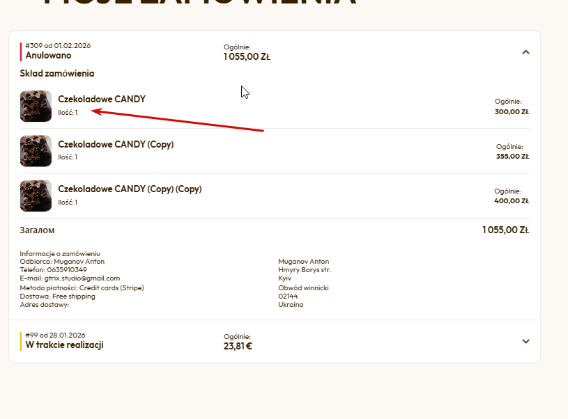Click the Загалом 1 055,00 zł summary amount
This screenshot has height=419, width=568.
[505, 230]
